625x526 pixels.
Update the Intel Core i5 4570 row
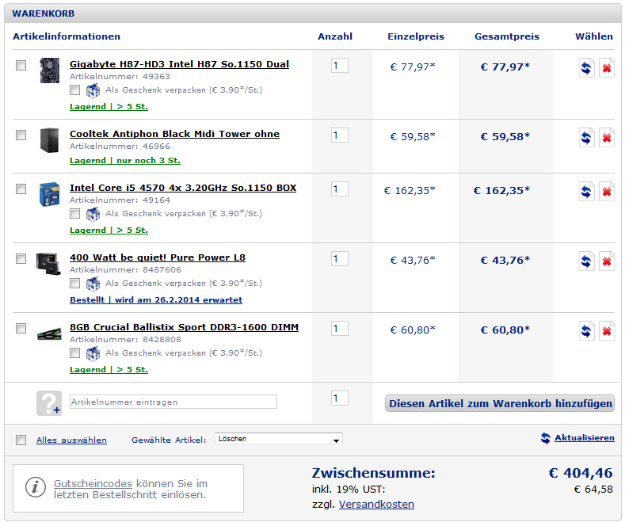[586, 191]
